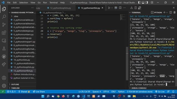
Task: Open Chrome from the taskbar
Action: pyautogui.click(x=58, y=96)
